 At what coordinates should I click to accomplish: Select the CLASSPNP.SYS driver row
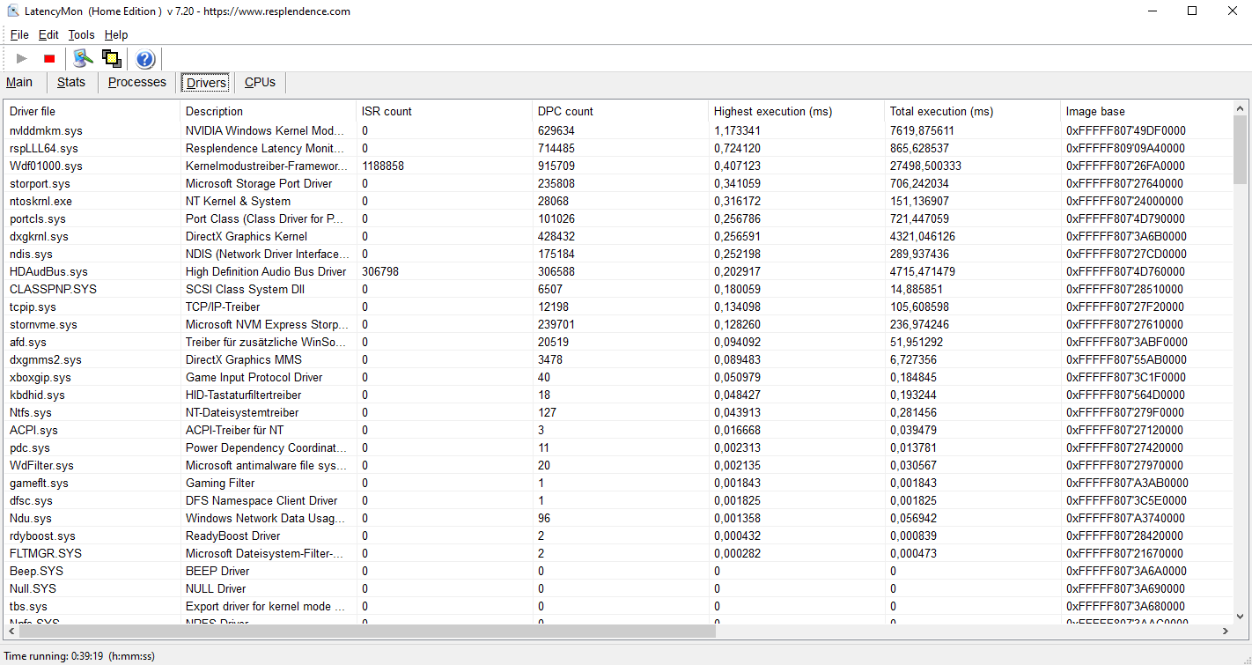tap(618, 289)
